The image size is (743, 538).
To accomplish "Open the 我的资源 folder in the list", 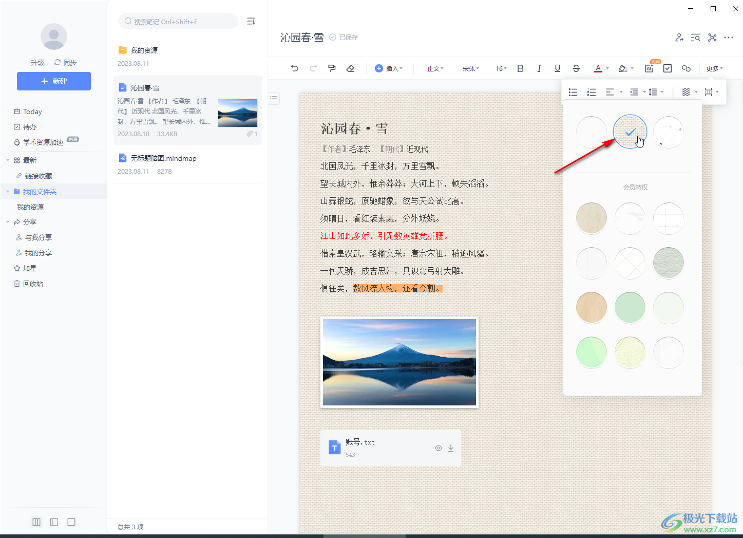I will tap(187, 57).
